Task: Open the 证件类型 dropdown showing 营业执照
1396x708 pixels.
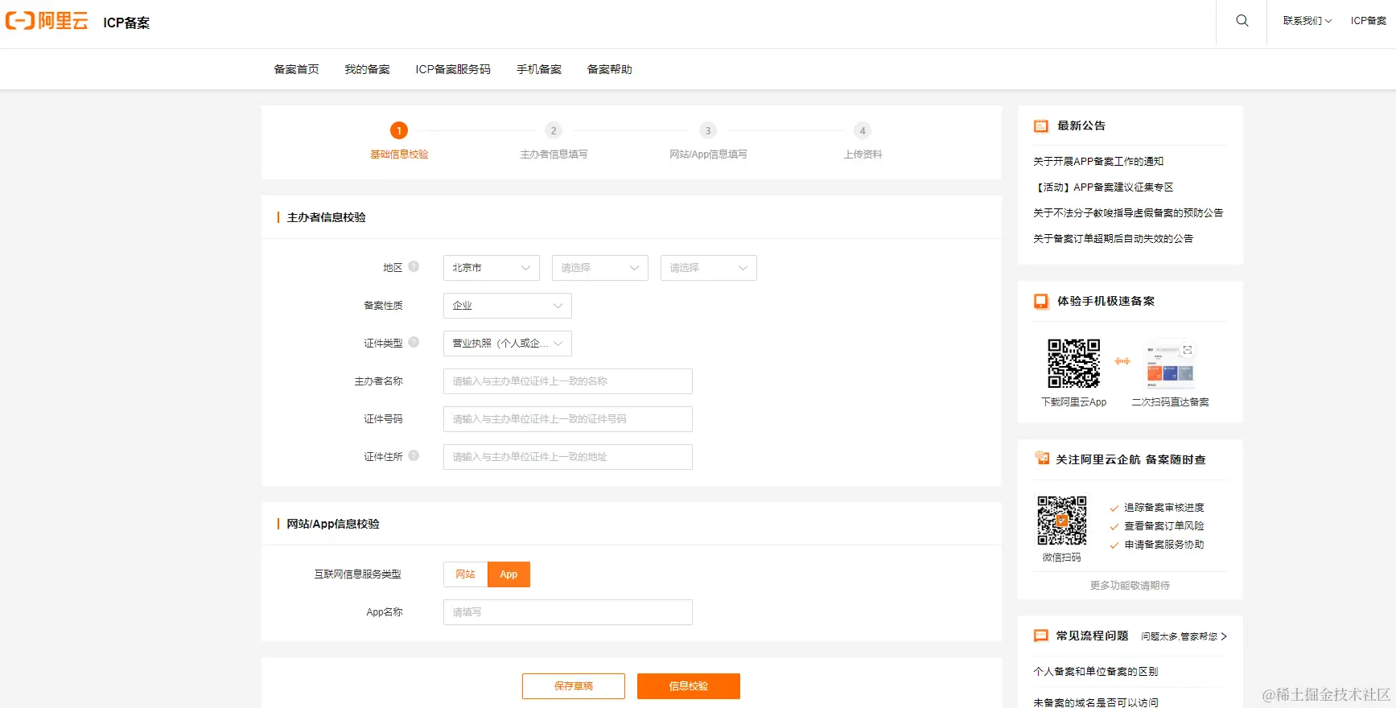Action: [x=508, y=344]
